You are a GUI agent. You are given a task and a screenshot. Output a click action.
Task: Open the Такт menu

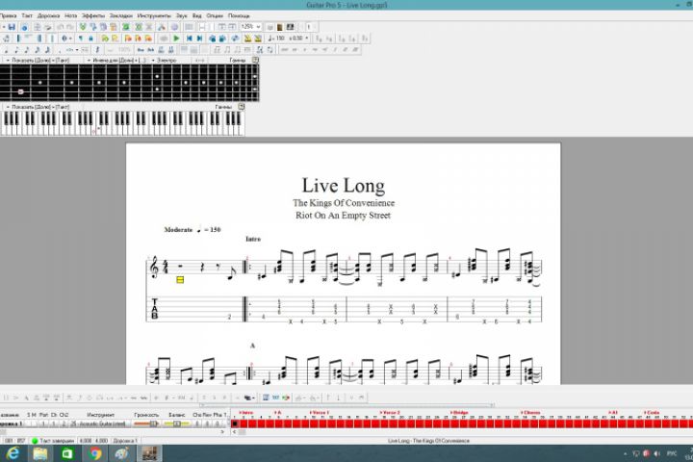click(x=27, y=16)
